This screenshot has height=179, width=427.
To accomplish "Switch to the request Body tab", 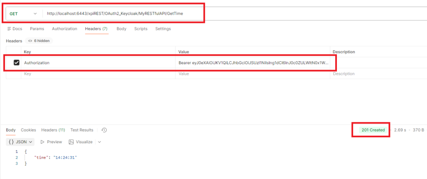I will coord(121,29).
